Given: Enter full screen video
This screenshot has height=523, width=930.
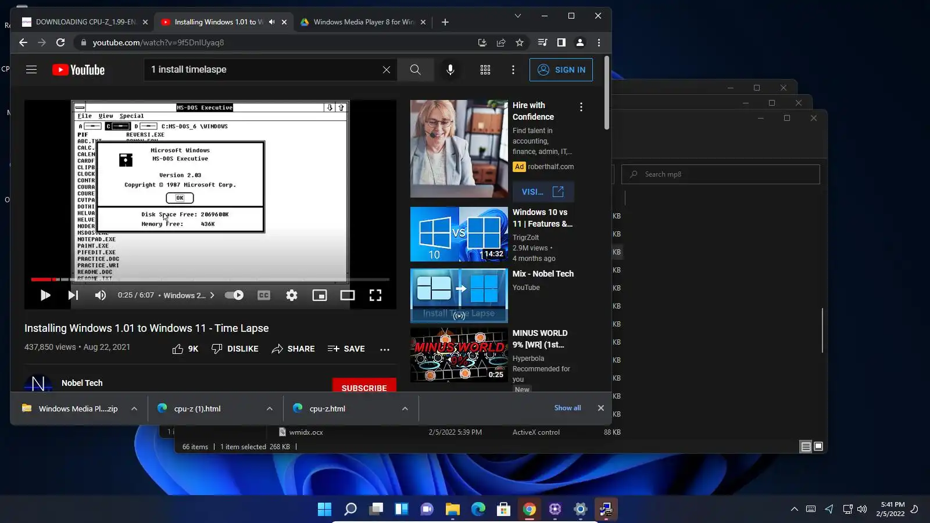Looking at the screenshot, I should click(375, 295).
